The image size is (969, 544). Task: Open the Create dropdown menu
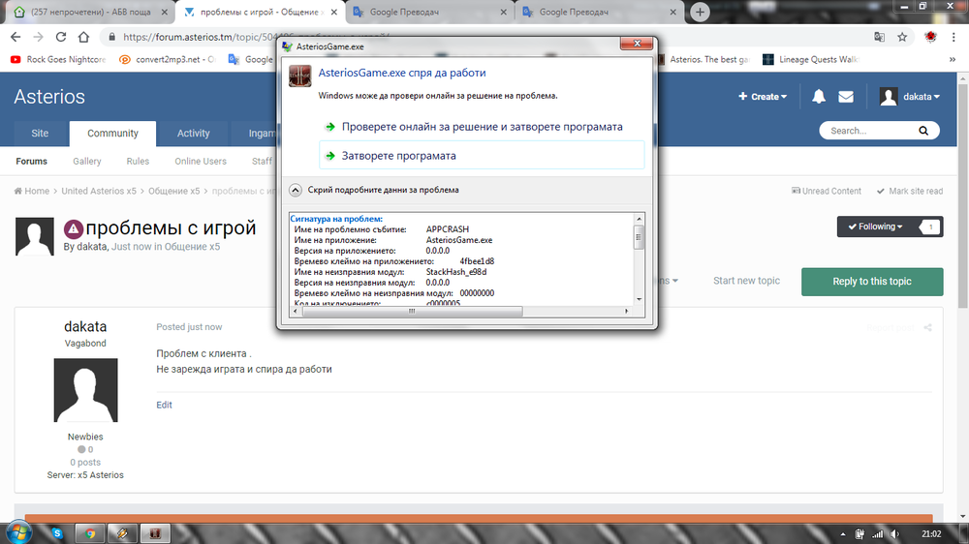(763, 97)
